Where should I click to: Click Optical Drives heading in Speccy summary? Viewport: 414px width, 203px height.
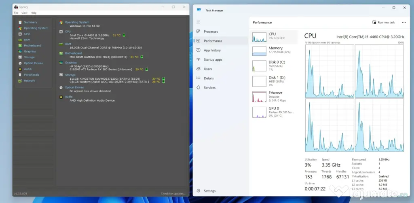[74, 87]
